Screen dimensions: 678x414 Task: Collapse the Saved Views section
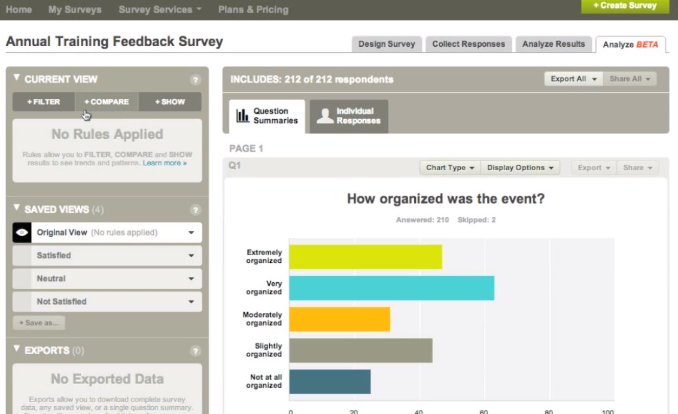click(17, 208)
